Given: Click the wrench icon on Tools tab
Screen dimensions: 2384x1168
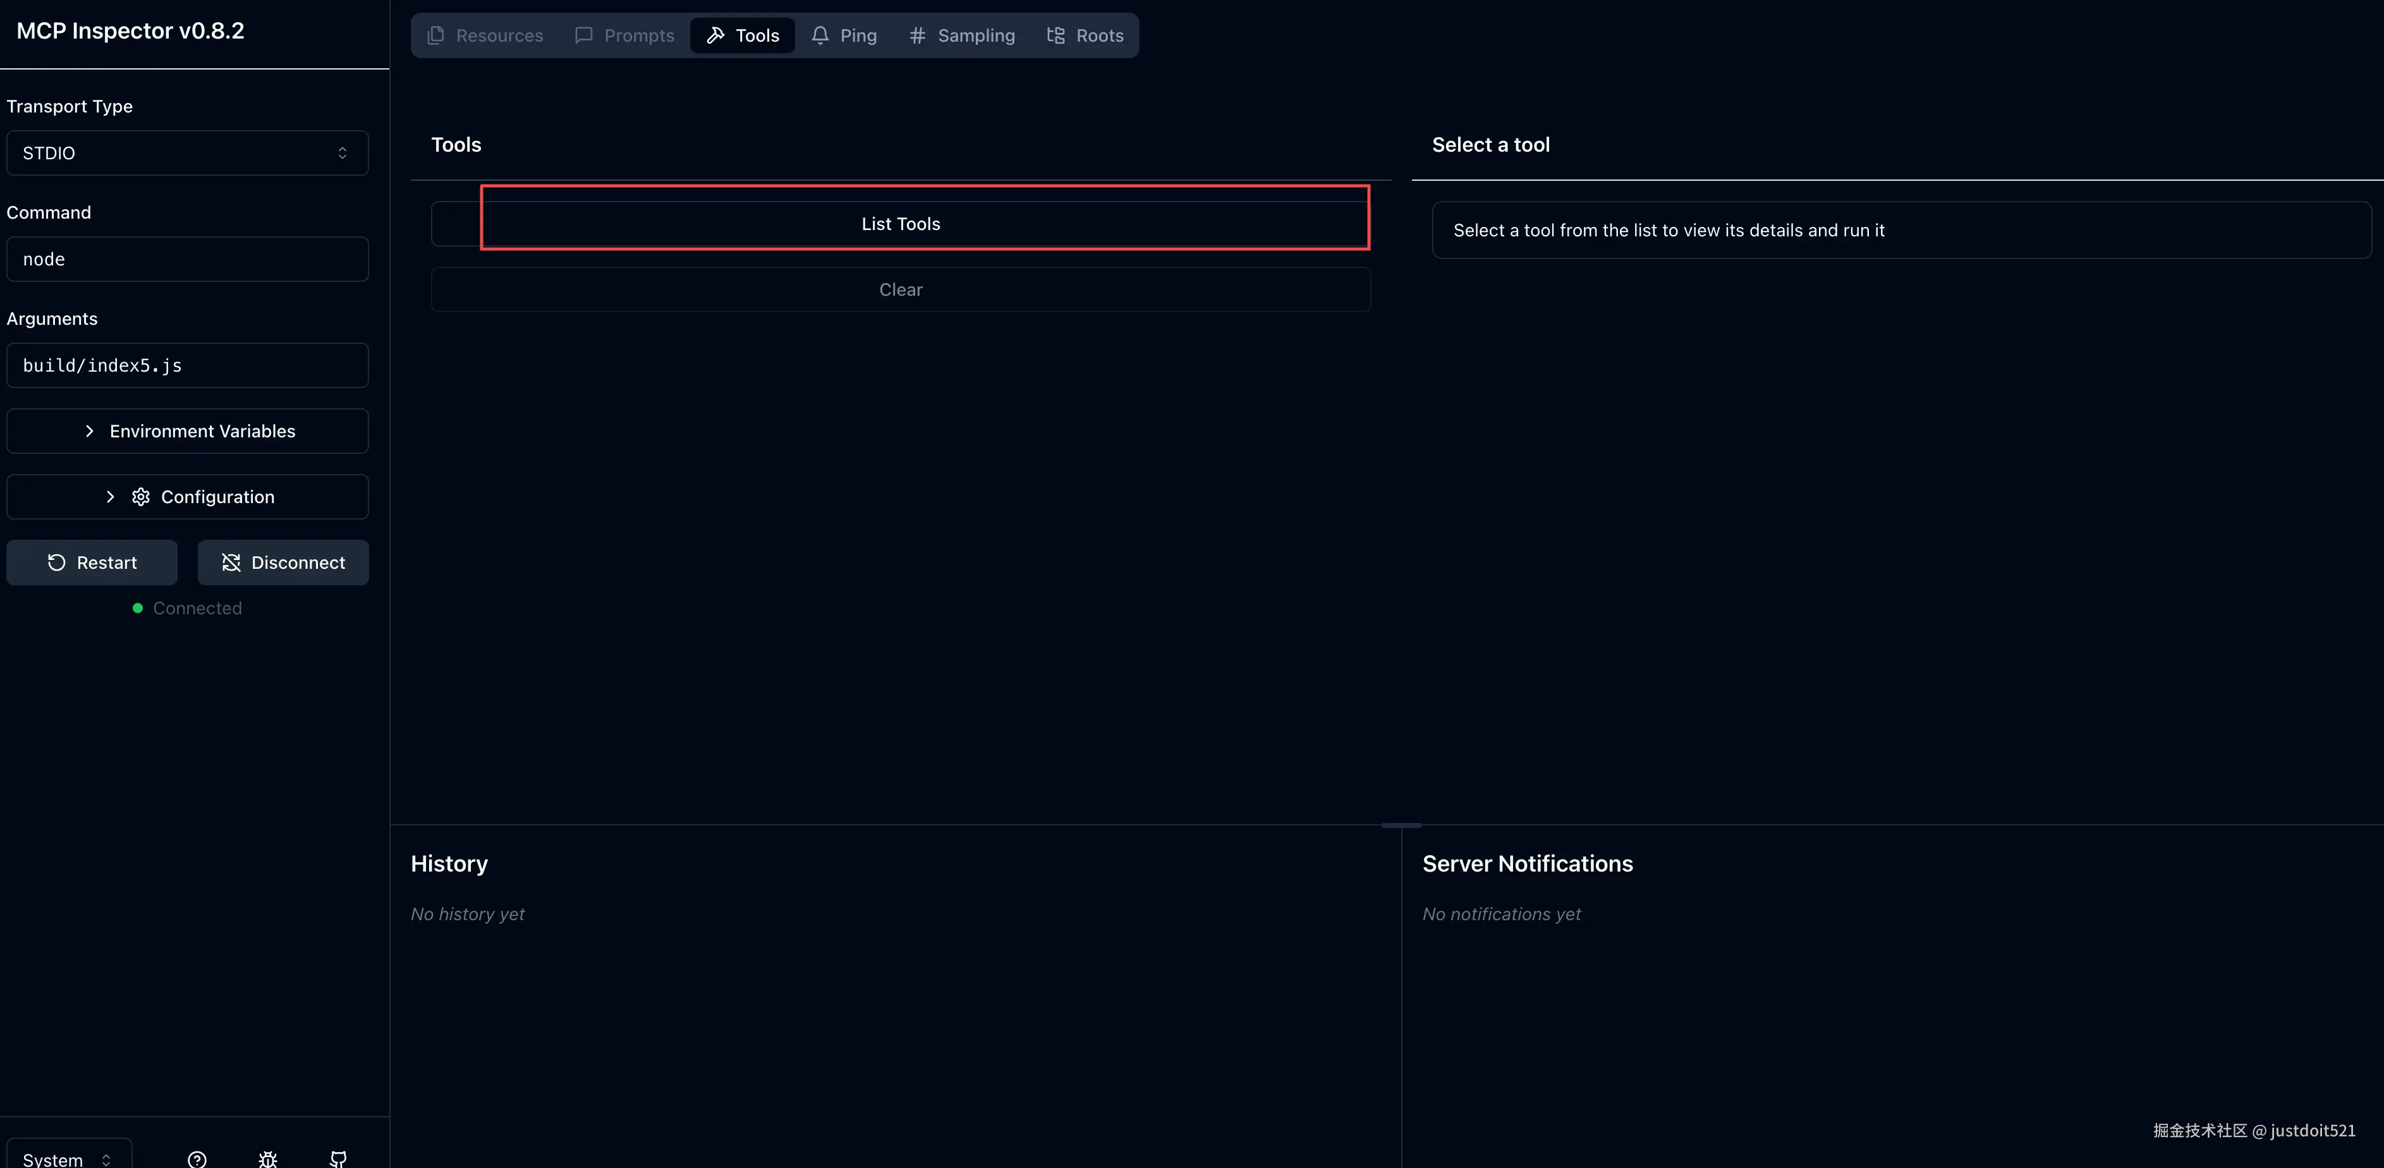Looking at the screenshot, I should 715,35.
